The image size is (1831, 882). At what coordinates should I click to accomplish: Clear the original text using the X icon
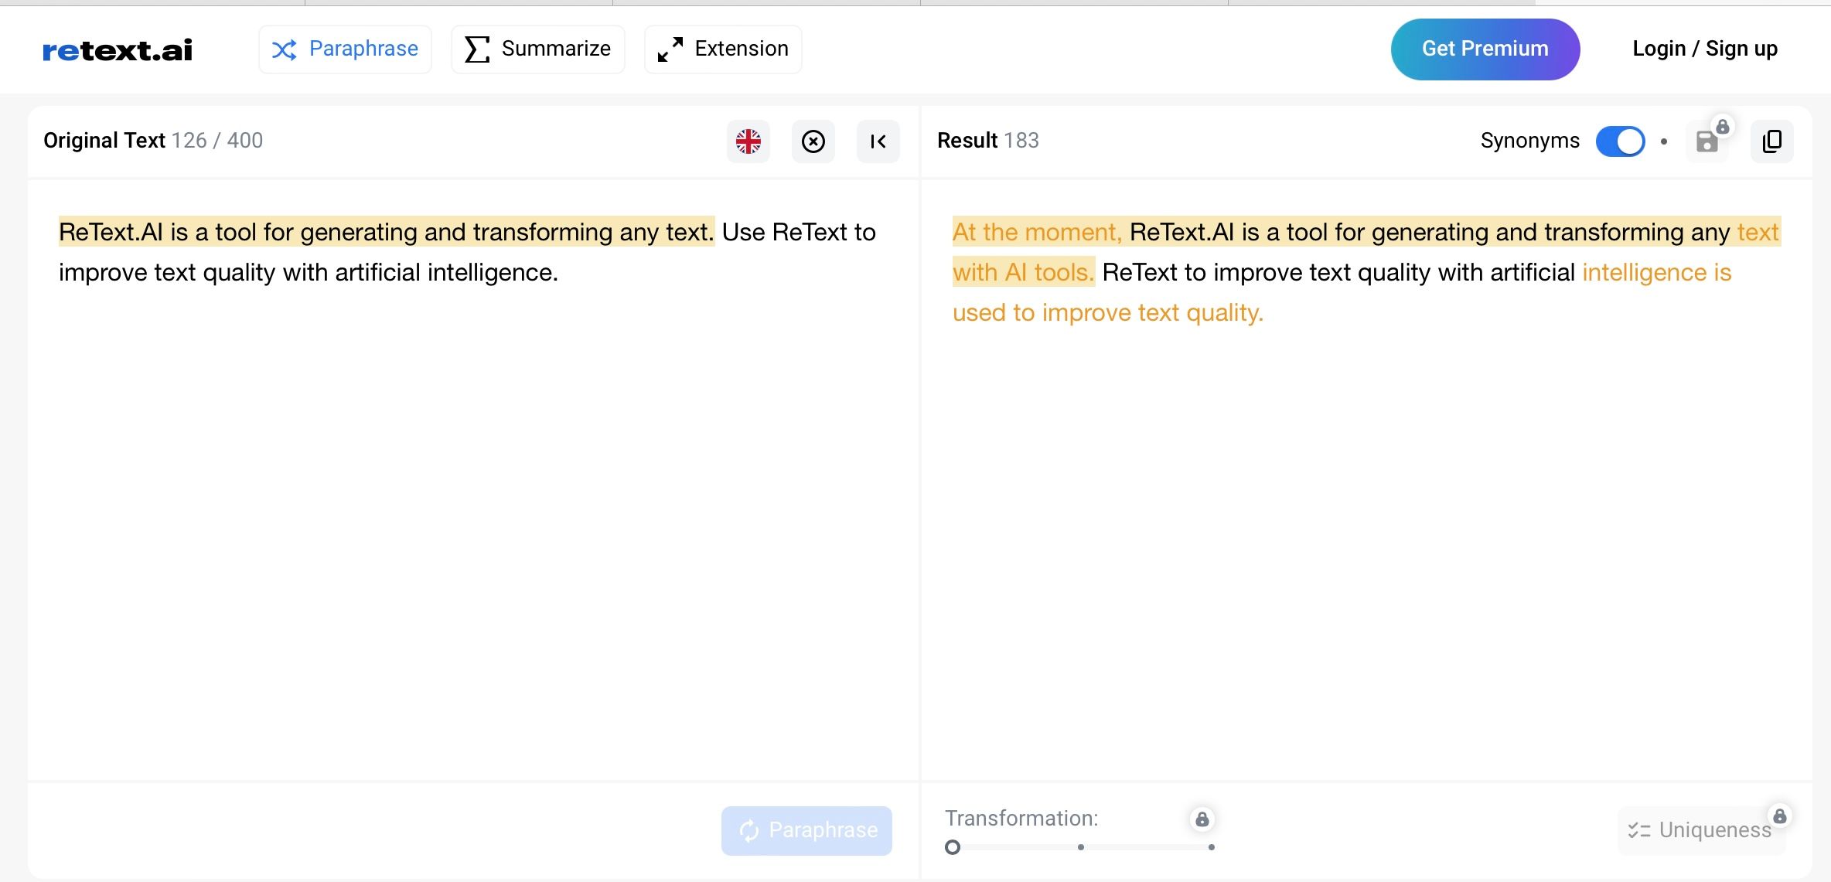(x=813, y=141)
